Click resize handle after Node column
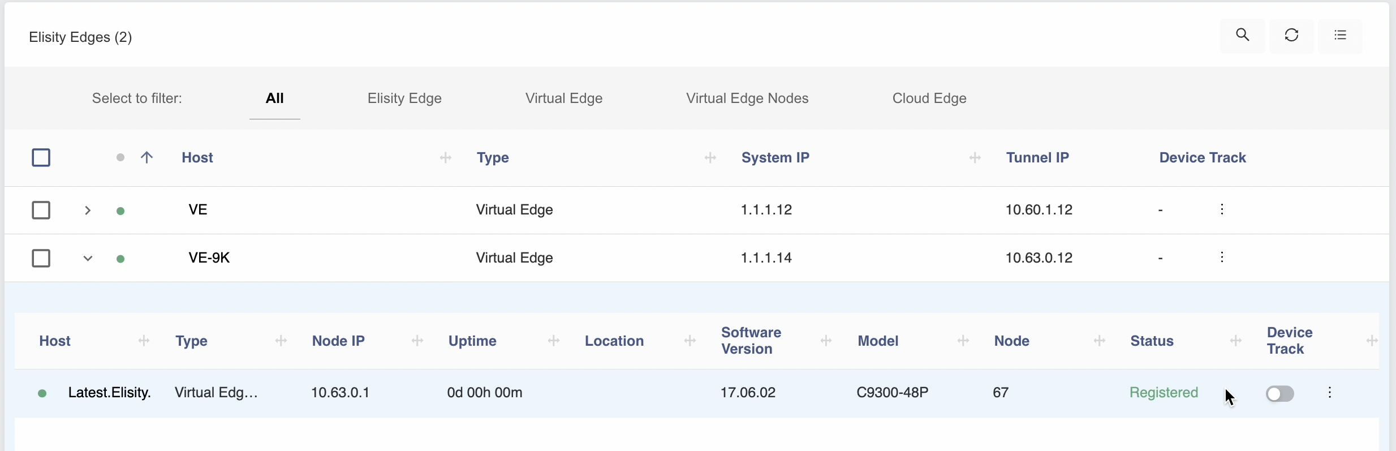Screen dimensions: 1396x451 [1100, 341]
